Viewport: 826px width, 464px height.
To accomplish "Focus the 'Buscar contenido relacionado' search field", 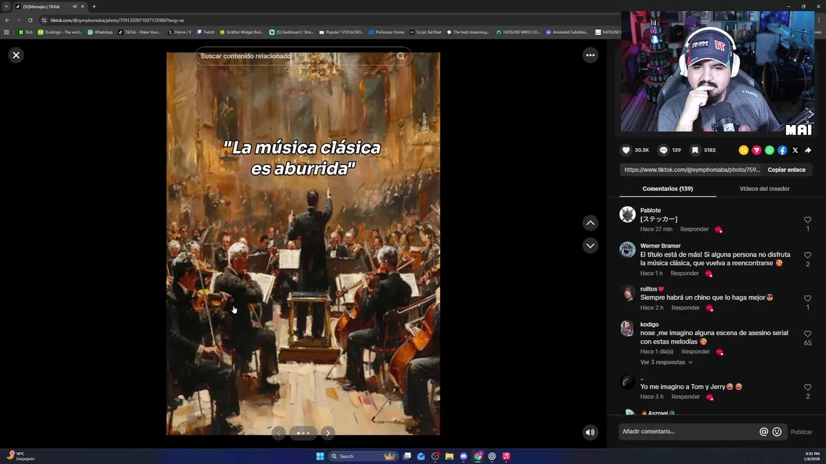I will [294, 56].
